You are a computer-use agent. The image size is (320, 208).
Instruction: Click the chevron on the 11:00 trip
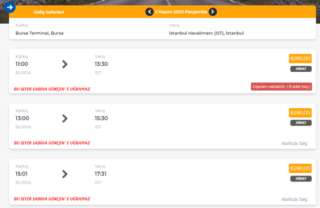pyautogui.click(x=64, y=64)
